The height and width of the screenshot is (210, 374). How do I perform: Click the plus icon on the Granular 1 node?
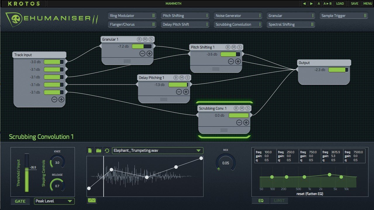tap(149, 53)
